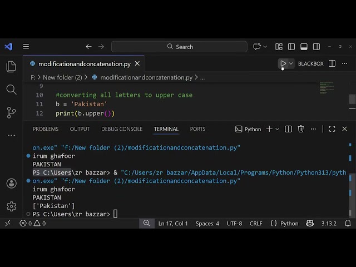Open the Search view in activity bar
Viewport: 356px width, 267px height.
click(11, 90)
